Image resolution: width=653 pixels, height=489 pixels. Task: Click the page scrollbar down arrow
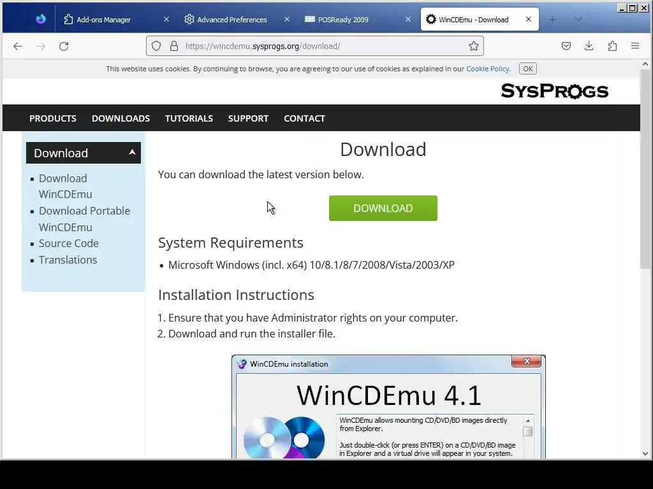tap(645, 453)
